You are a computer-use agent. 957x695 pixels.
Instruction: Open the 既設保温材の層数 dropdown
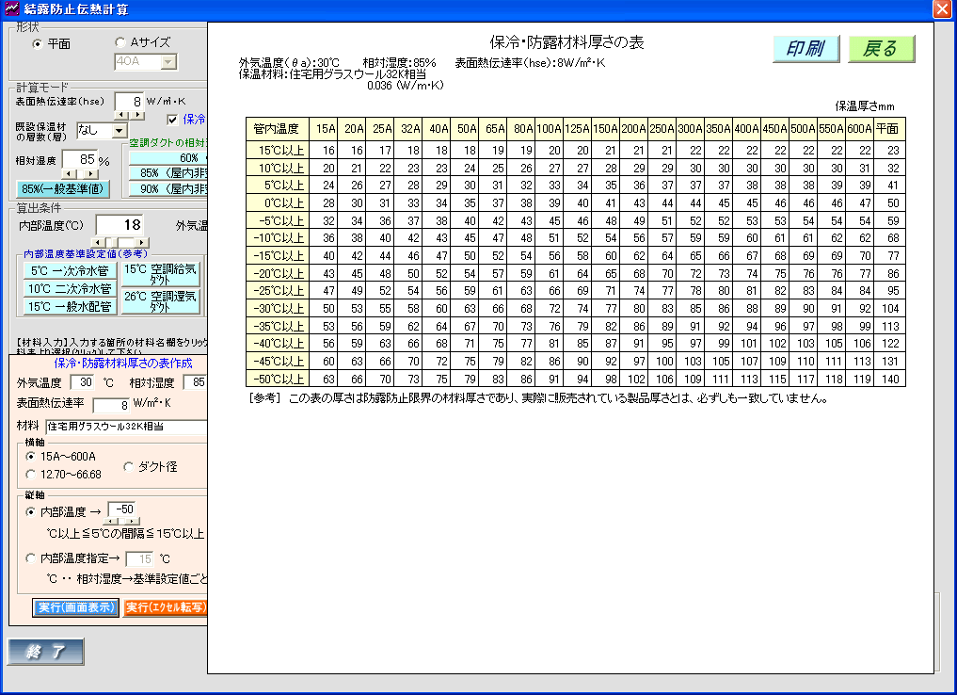tap(119, 131)
